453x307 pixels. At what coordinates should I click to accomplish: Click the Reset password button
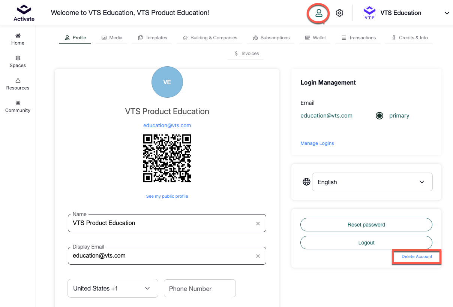click(x=366, y=225)
